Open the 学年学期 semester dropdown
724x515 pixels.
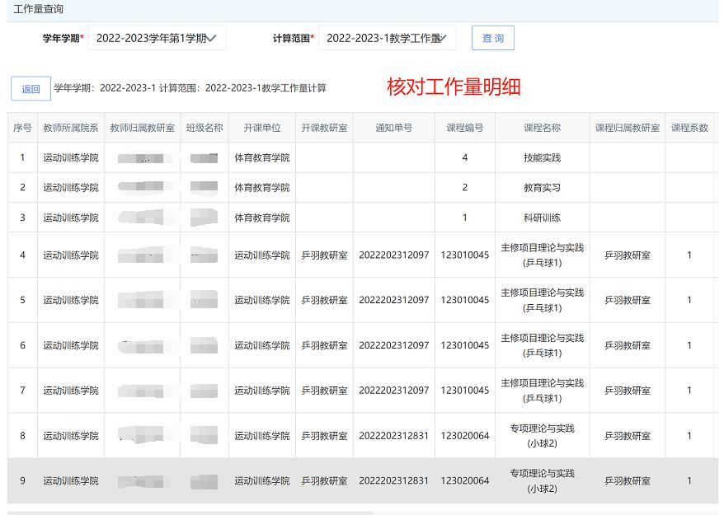[157, 38]
